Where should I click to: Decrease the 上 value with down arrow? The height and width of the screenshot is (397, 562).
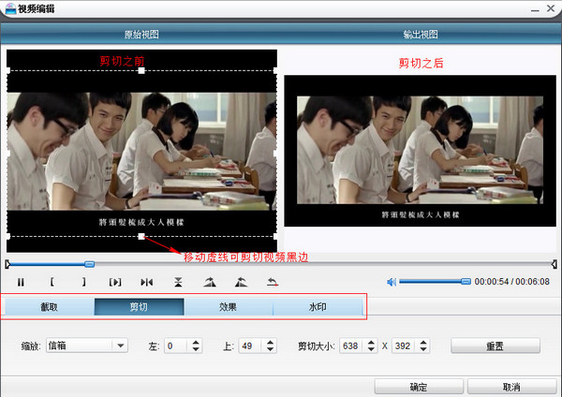[x=271, y=349]
